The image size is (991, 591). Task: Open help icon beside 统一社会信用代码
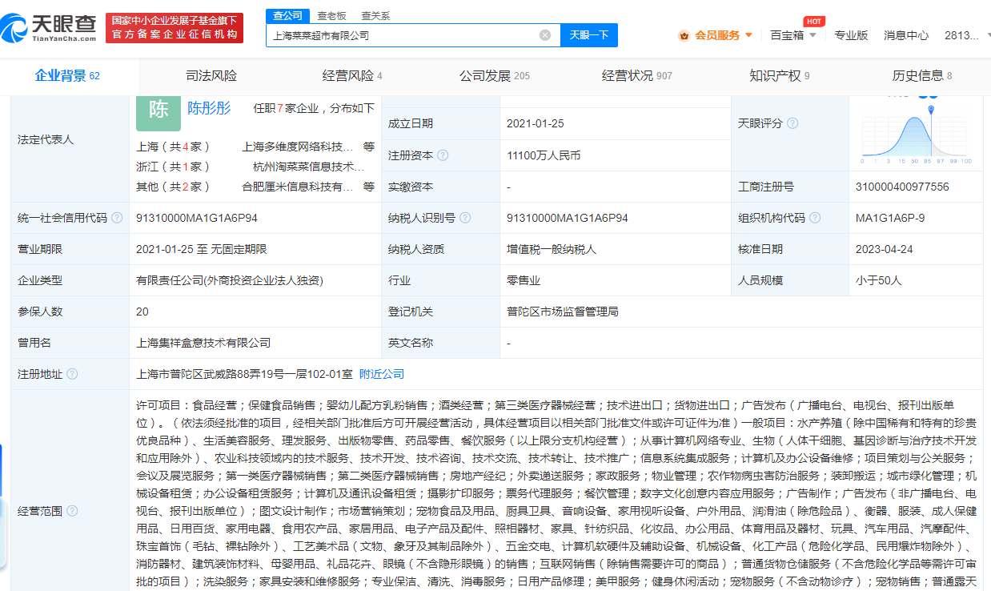pos(117,218)
